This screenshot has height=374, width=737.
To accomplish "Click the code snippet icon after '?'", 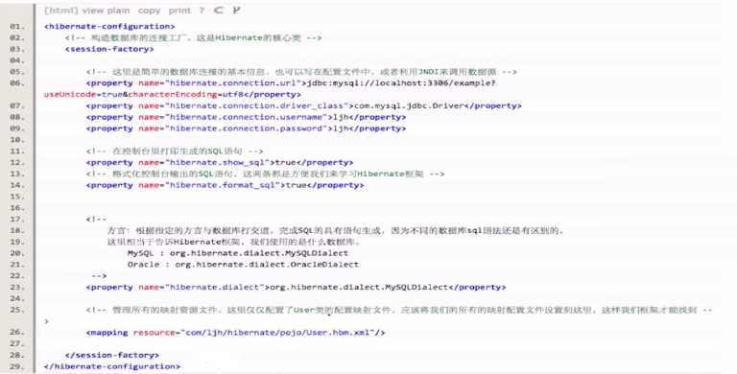I will (x=219, y=10).
